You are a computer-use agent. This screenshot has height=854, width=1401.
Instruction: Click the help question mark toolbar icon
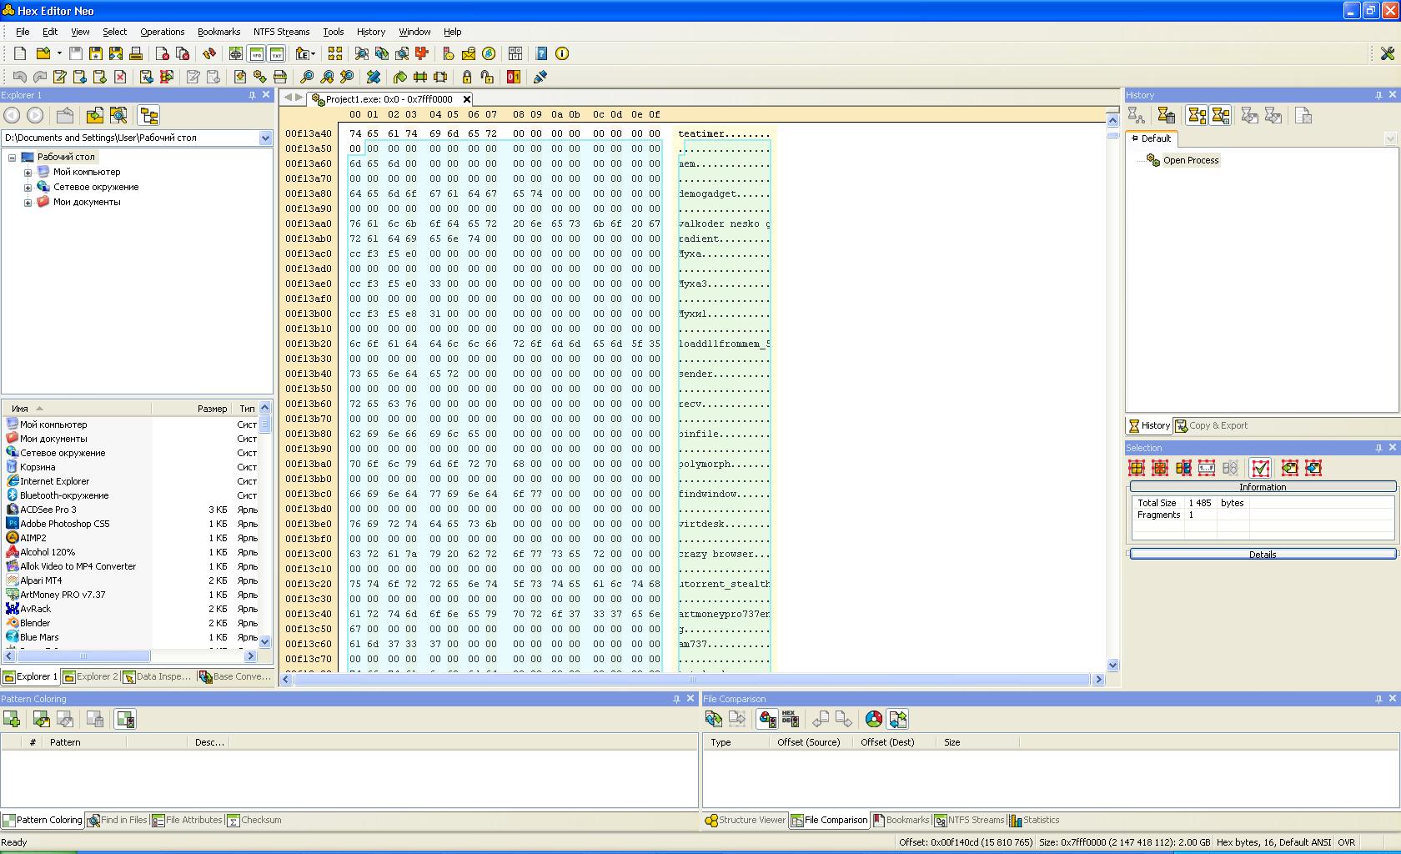click(542, 53)
